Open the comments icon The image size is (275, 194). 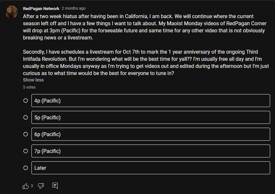click(x=55, y=186)
